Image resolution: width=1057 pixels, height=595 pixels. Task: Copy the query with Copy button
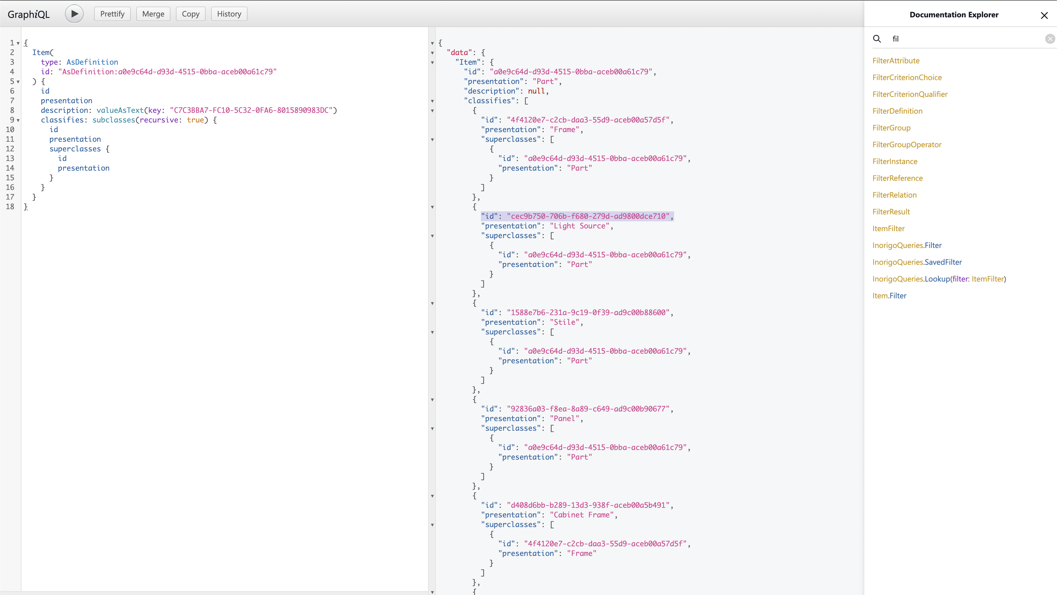[x=190, y=14]
